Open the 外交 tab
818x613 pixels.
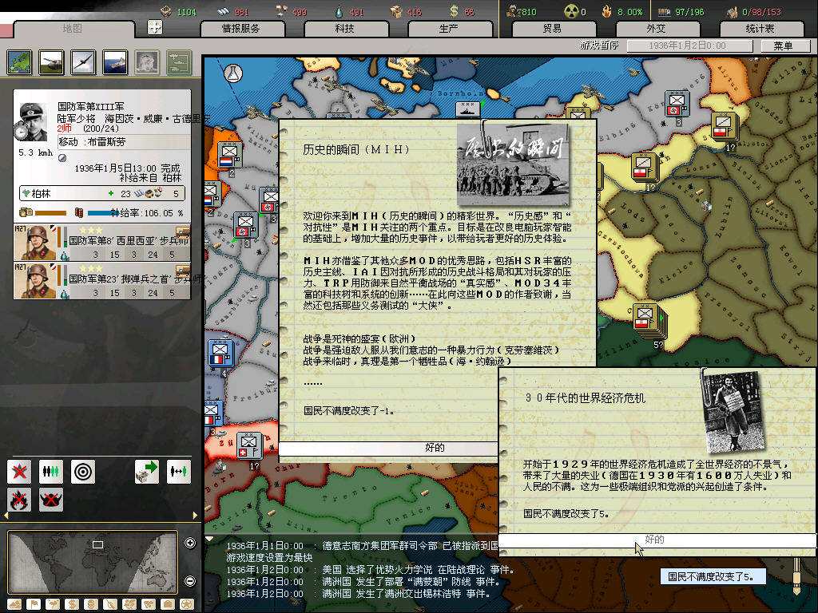point(657,29)
